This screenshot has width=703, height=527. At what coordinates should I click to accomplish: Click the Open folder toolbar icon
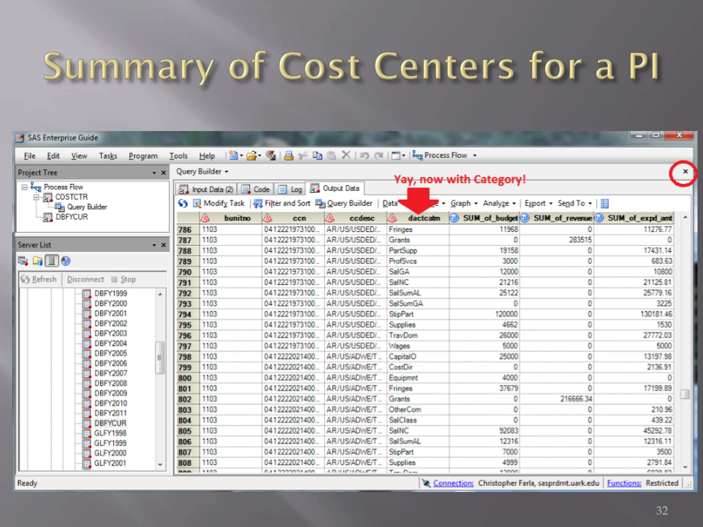point(251,156)
